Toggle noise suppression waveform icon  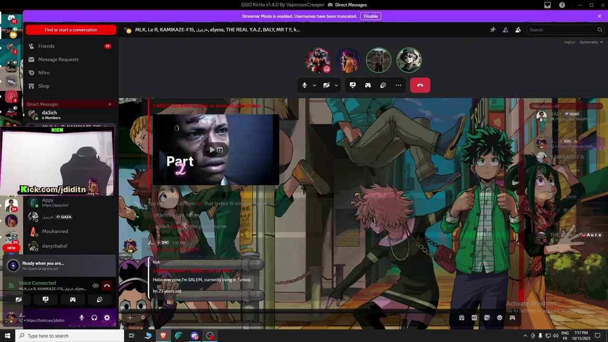coord(95,285)
